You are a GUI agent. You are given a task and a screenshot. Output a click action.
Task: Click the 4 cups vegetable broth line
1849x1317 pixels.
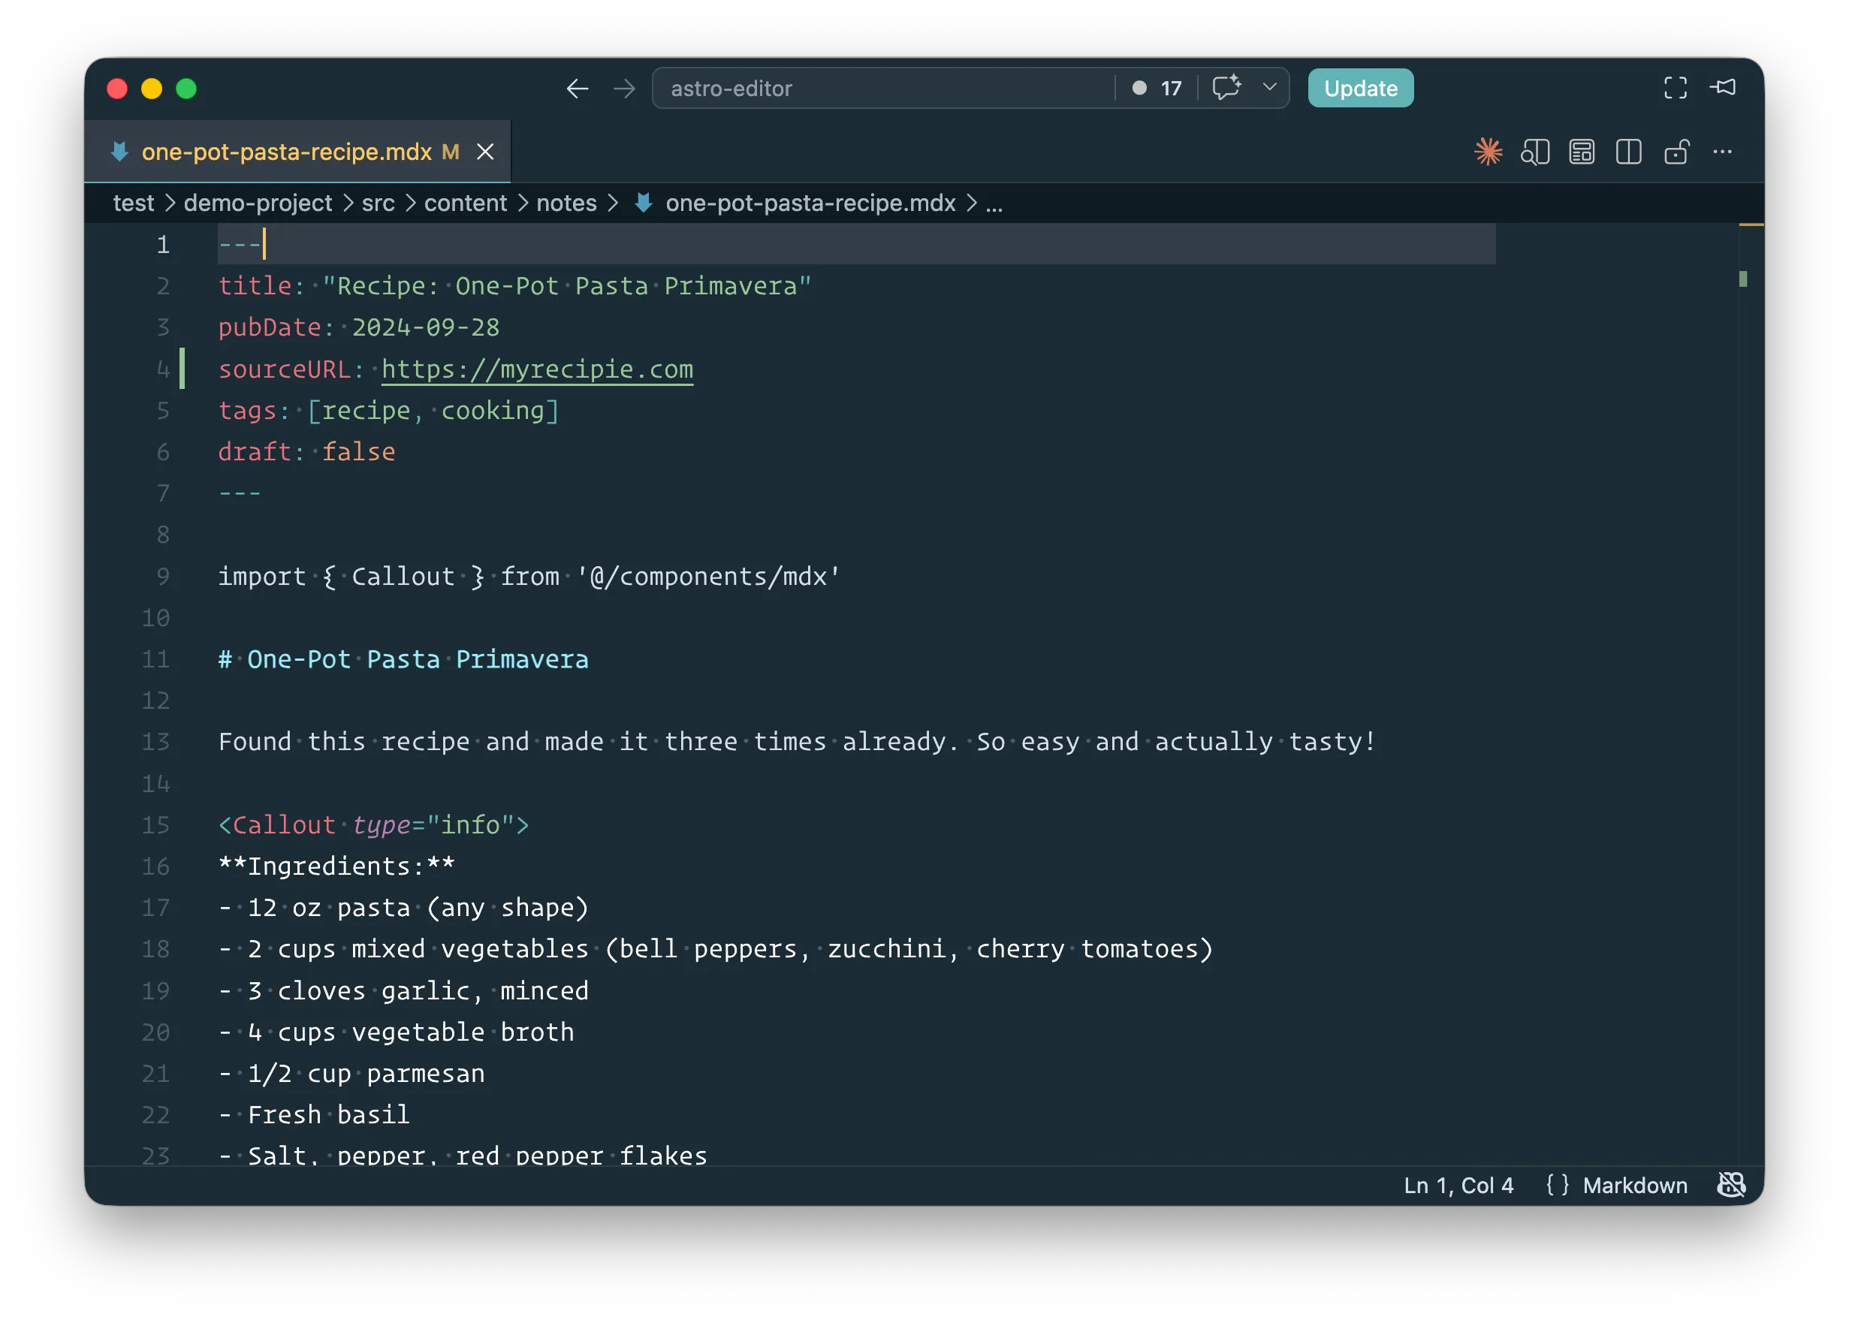[396, 1032]
